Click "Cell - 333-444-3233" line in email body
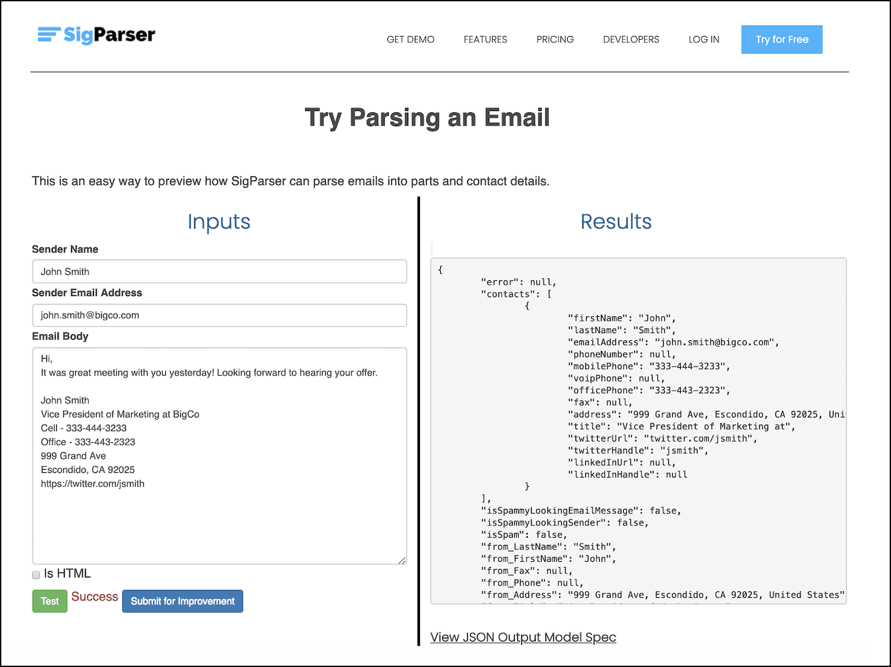The width and height of the screenshot is (891, 667). (84, 429)
